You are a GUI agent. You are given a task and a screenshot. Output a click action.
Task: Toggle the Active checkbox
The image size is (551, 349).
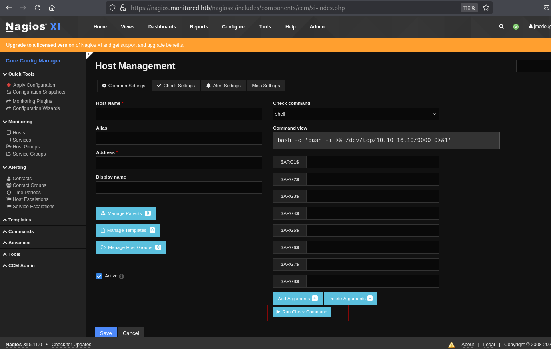(x=99, y=276)
